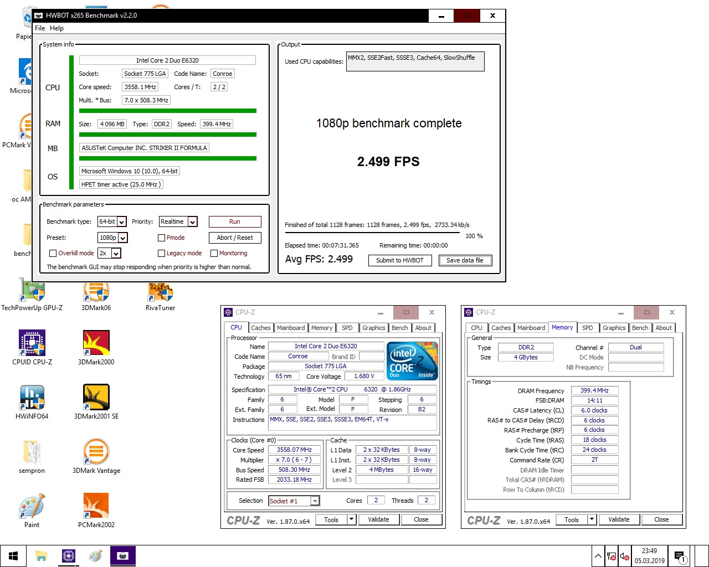Click the HWBOT x265 title bar icon
The width and height of the screenshot is (709, 567).
pyautogui.click(x=39, y=16)
